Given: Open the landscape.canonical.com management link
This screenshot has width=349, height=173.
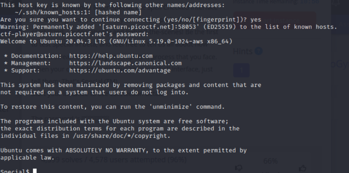Looking at the screenshot, I should (x=125, y=63).
